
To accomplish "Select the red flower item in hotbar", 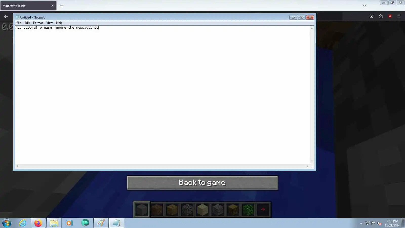I will click(263, 210).
